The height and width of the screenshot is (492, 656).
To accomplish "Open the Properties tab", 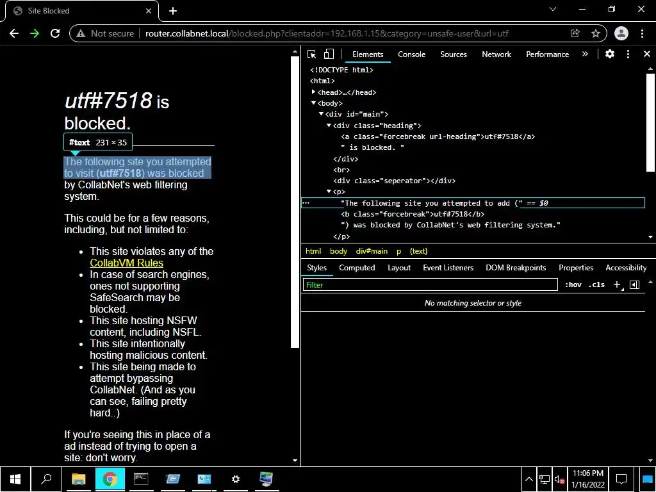I will (x=576, y=268).
